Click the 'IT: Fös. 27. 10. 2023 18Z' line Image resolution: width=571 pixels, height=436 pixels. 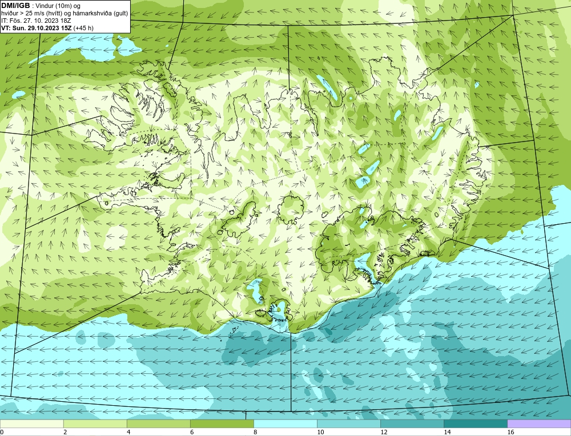[35, 21]
